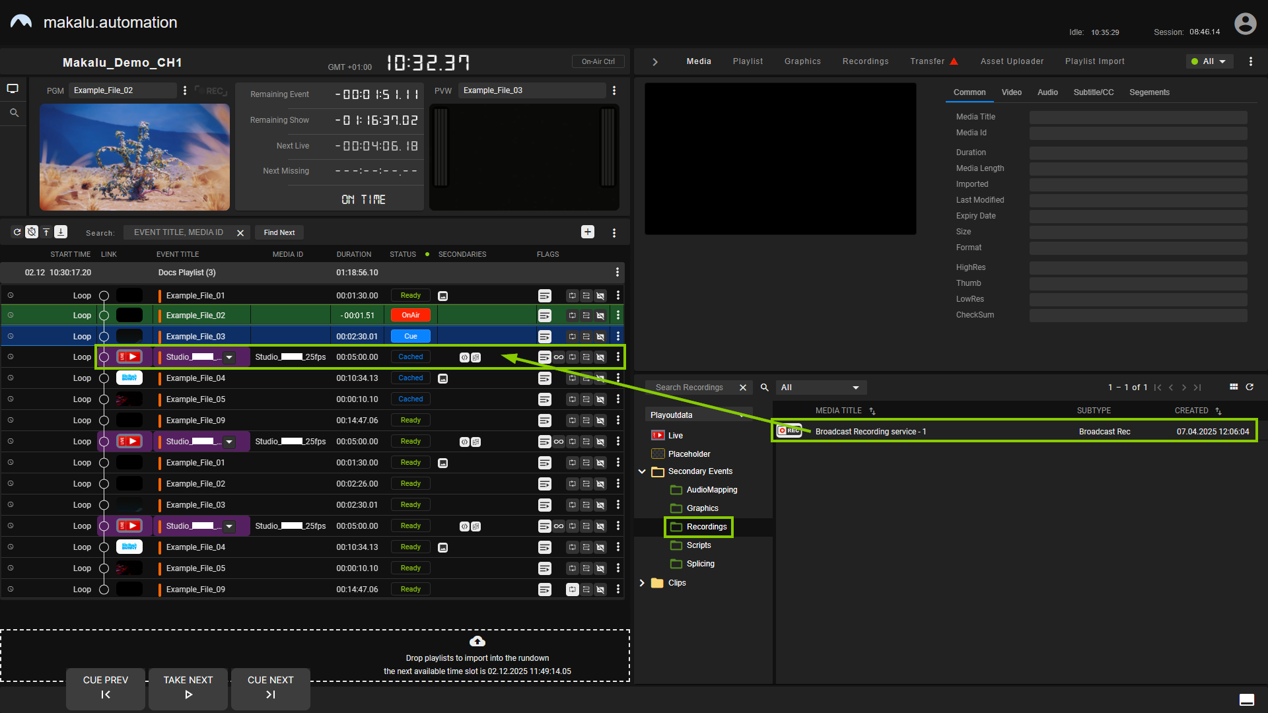The height and width of the screenshot is (713, 1268).
Task: Click the REC toggle next to the PGM preview
Action: (x=211, y=90)
